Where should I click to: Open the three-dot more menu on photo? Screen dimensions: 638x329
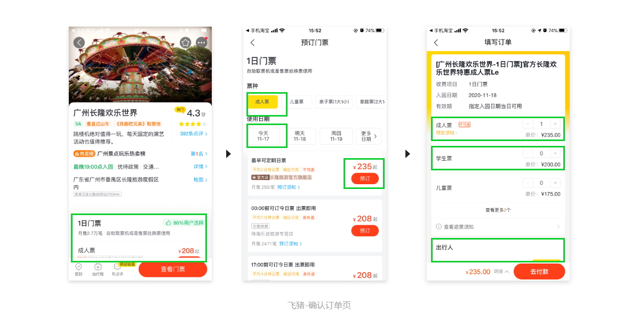[x=202, y=43]
